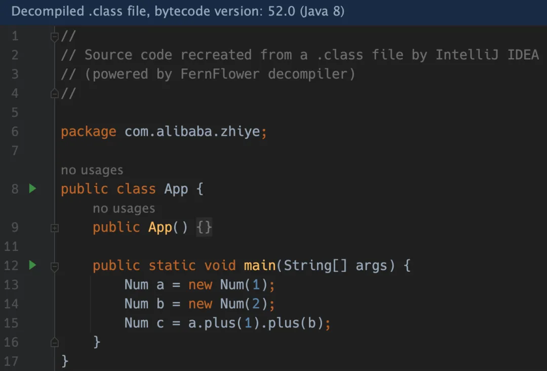Click line number 15 in the gutter
547x371 pixels.
11,323
